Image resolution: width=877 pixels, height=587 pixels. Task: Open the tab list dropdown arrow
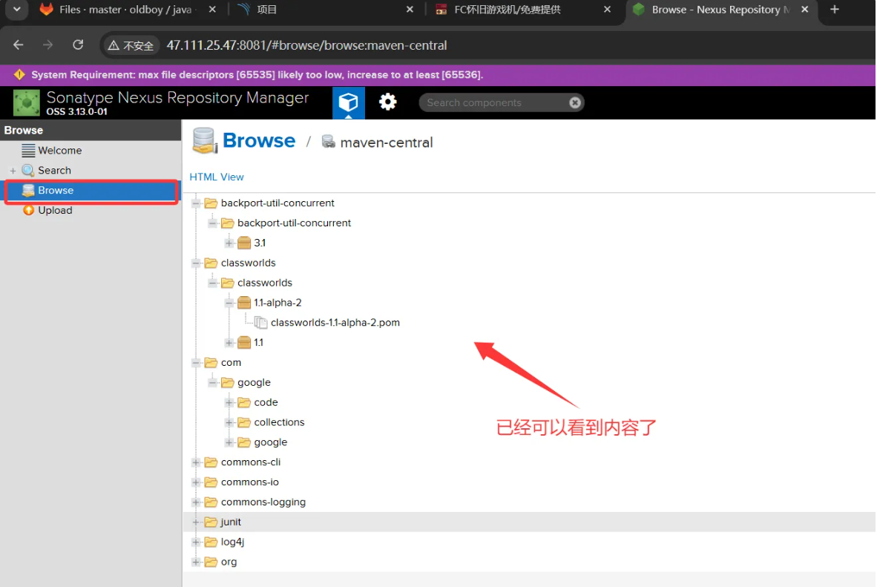click(x=17, y=10)
